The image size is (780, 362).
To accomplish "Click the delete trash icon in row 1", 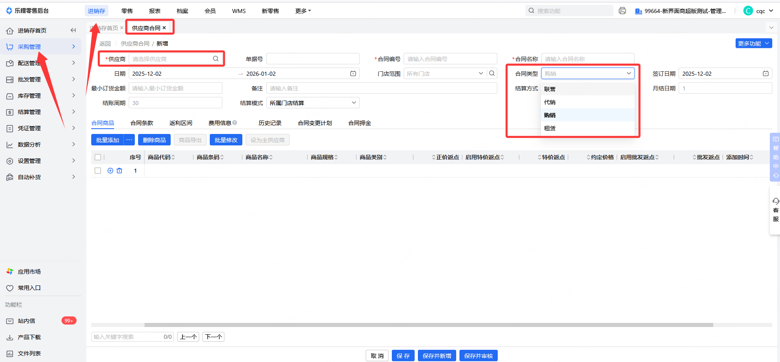I will 119,171.
